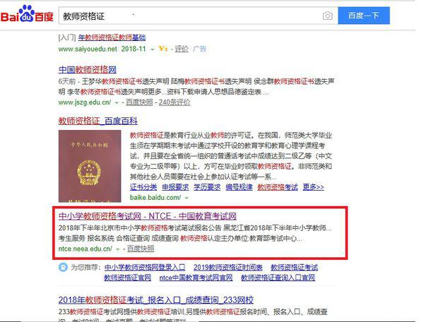Click the Baidu logo
424x322 pixels.
[x=27, y=14]
